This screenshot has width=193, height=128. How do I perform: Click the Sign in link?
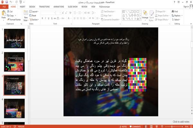click(186, 7)
